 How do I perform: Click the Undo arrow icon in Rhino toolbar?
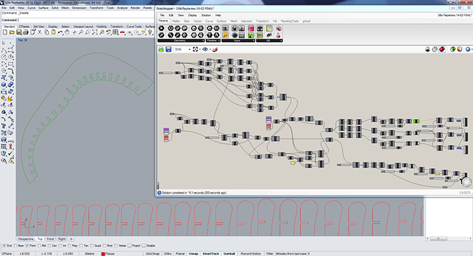(x=61, y=32)
